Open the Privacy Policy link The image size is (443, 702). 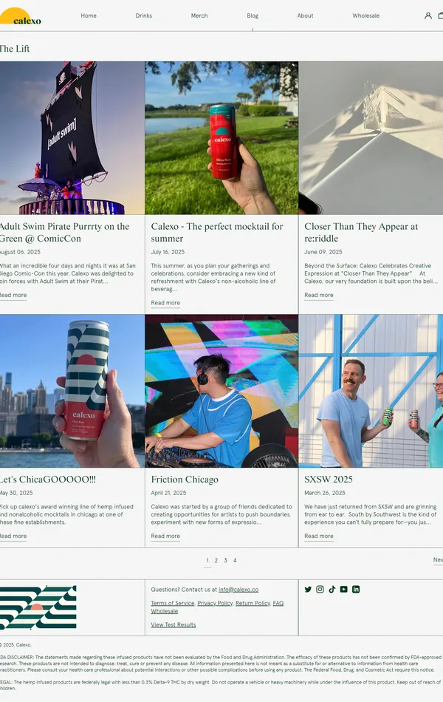pyautogui.click(x=215, y=603)
